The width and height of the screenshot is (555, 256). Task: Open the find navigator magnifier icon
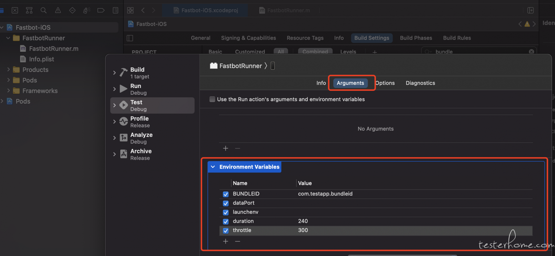(x=43, y=10)
